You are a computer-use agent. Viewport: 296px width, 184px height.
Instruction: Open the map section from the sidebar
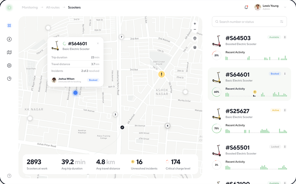[9, 52]
